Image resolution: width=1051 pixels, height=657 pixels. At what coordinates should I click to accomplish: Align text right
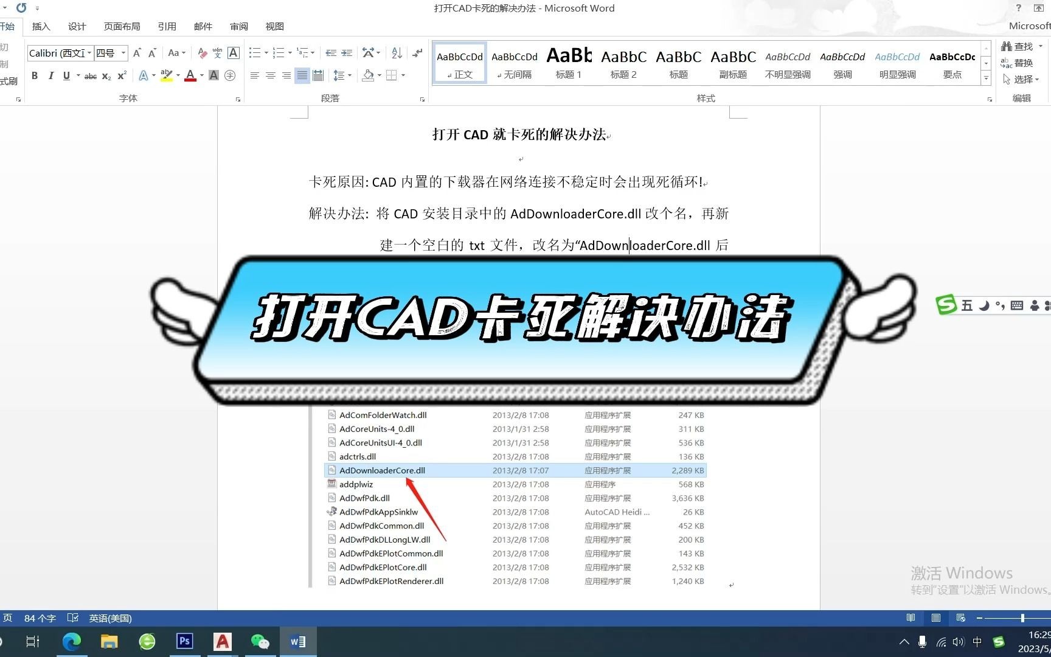[286, 75]
